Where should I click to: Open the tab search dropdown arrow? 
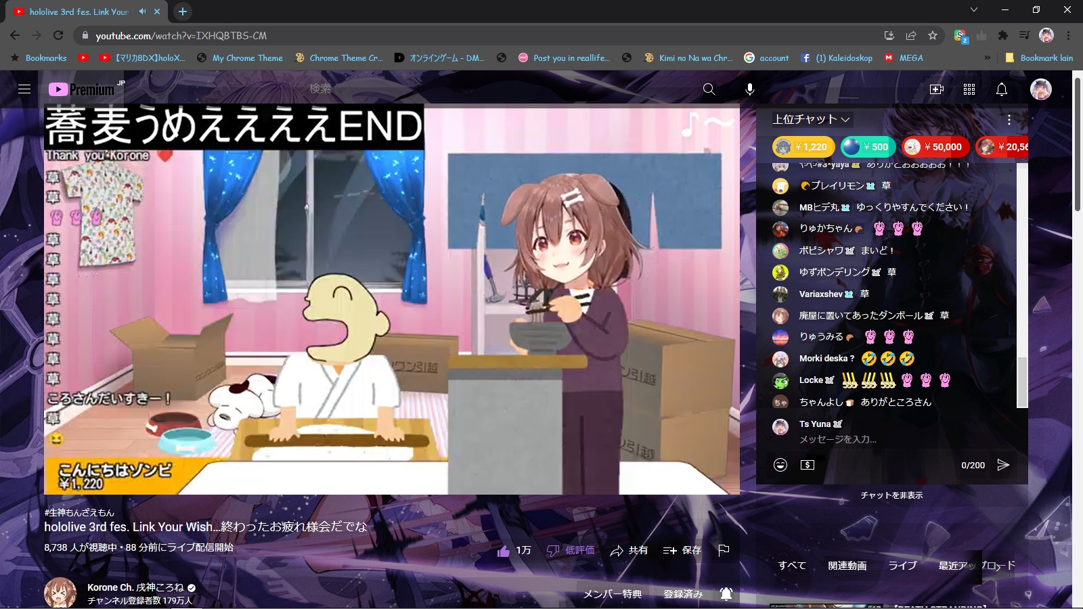[x=973, y=9]
